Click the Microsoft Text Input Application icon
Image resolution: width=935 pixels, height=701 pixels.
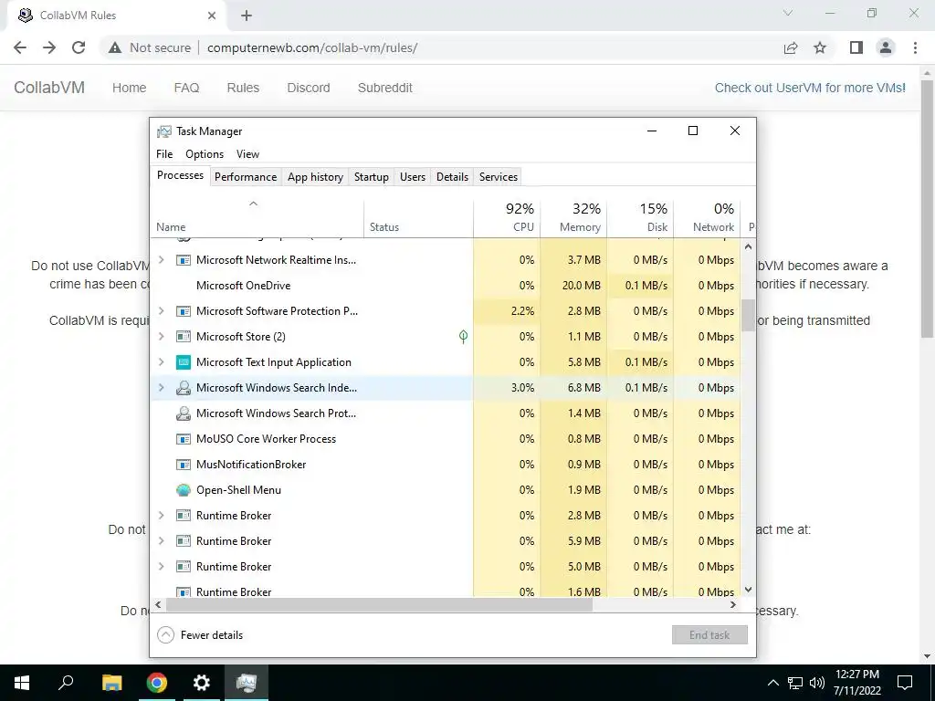point(184,362)
